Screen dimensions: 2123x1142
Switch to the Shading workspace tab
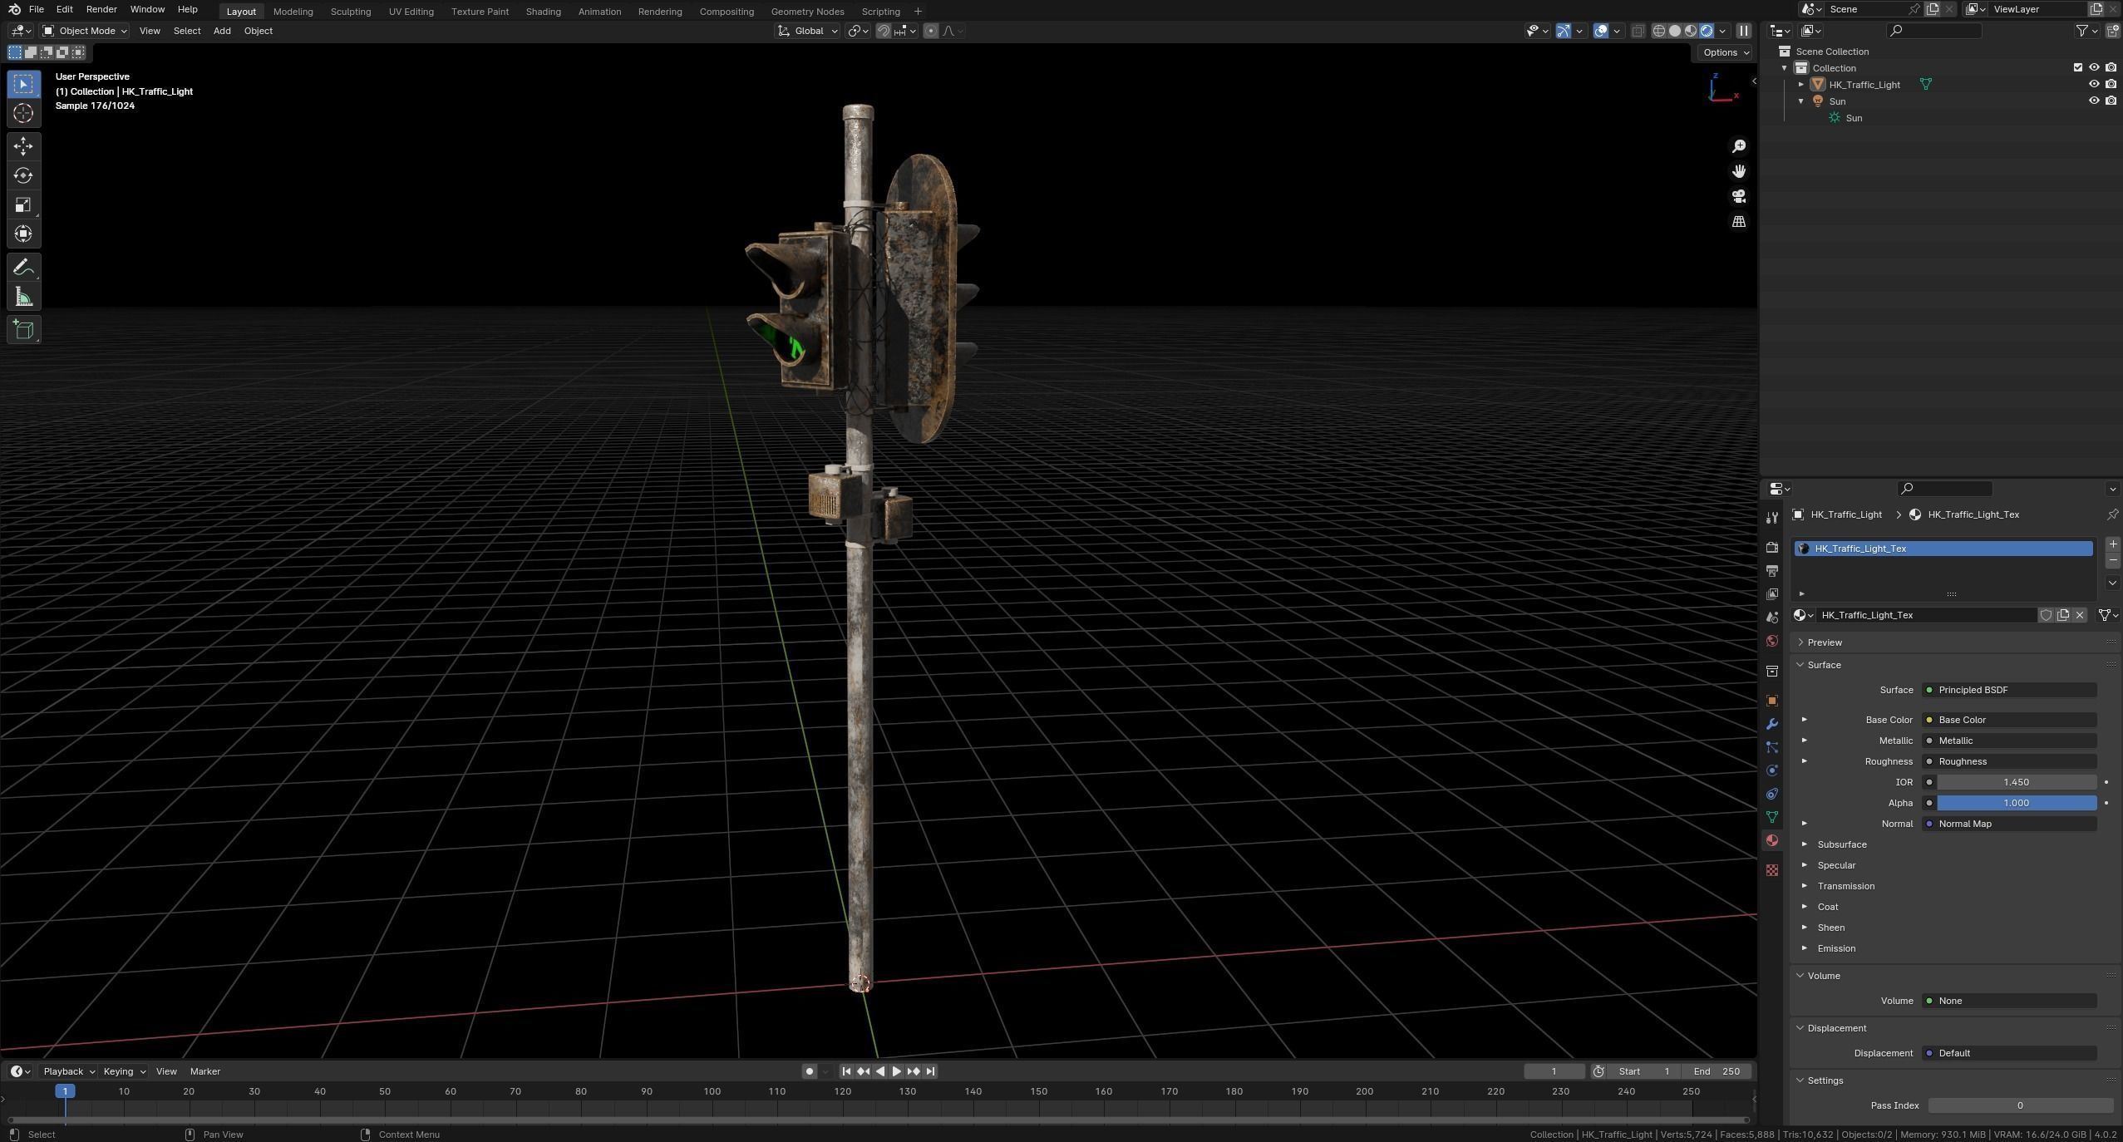(x=543, y=12)
